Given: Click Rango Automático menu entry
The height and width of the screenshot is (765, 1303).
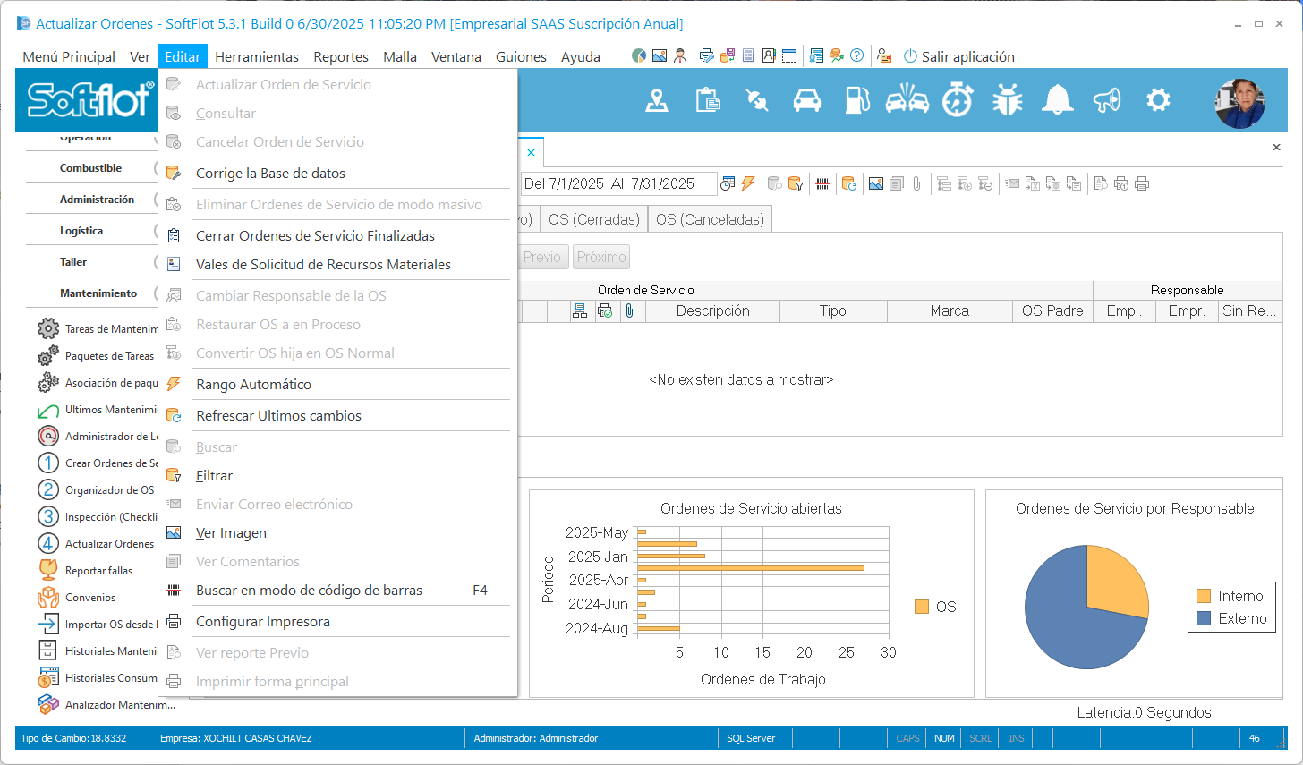Looking at the screenshot, I should [253, 385].
